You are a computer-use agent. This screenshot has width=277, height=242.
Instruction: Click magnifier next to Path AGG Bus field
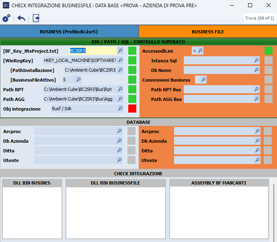point(256,99)
